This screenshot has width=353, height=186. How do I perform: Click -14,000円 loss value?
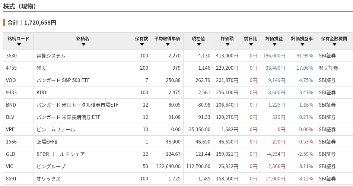click(x=274, y=179)
